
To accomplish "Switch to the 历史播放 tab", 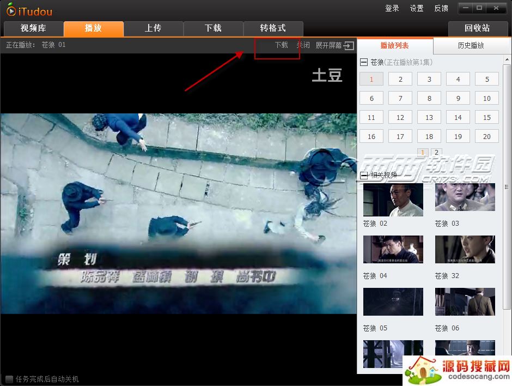I will tap(471, 46).
